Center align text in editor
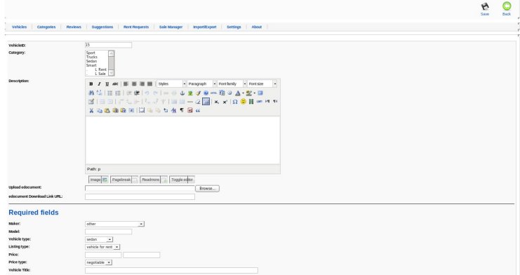This screenshot has height=275, width=520. 134,84
